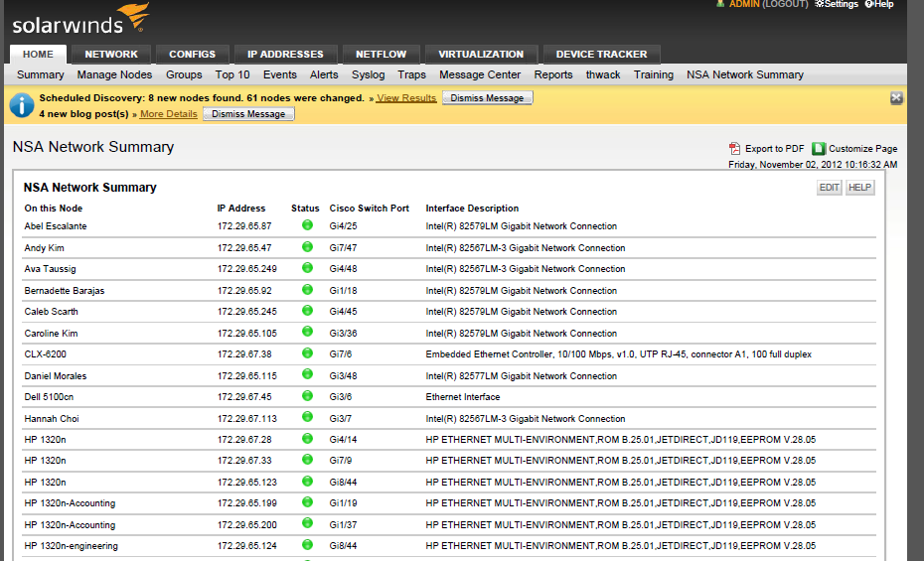
Task: Open the CLX-6200 node
Action: pos(46,354)
